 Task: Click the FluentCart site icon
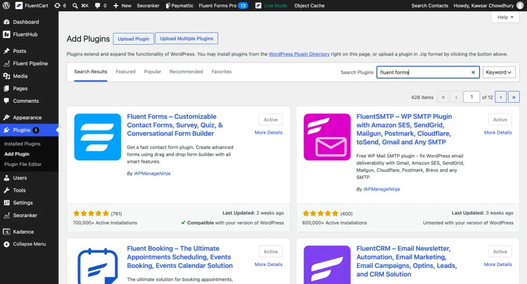pos(19,5)
